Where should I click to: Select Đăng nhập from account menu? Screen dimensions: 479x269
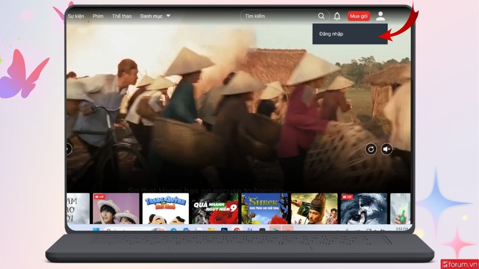coord(331,34)
